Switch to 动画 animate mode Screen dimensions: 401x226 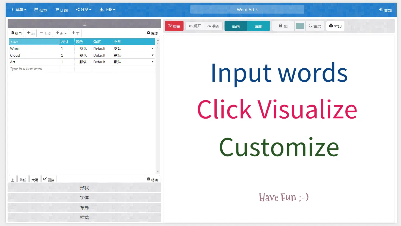click(236, 26)
